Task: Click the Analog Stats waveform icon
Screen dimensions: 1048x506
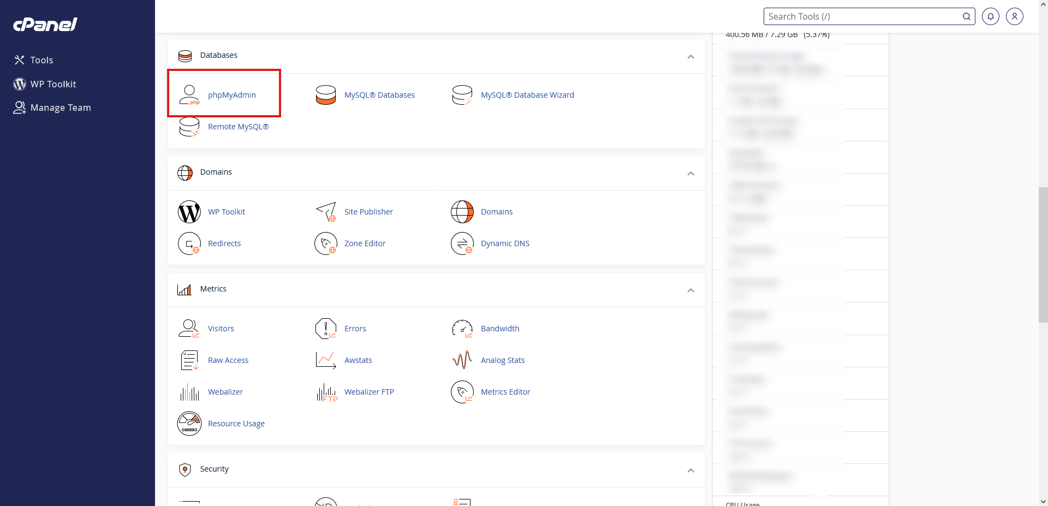Action: [462, 360]
